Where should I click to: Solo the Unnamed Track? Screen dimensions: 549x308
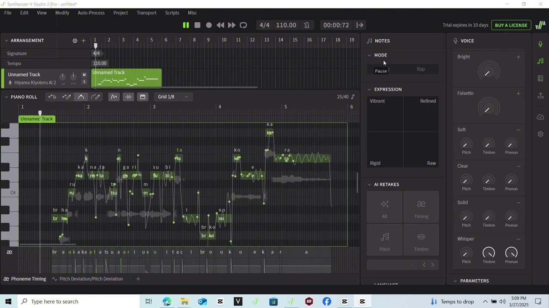coord(84,82)
